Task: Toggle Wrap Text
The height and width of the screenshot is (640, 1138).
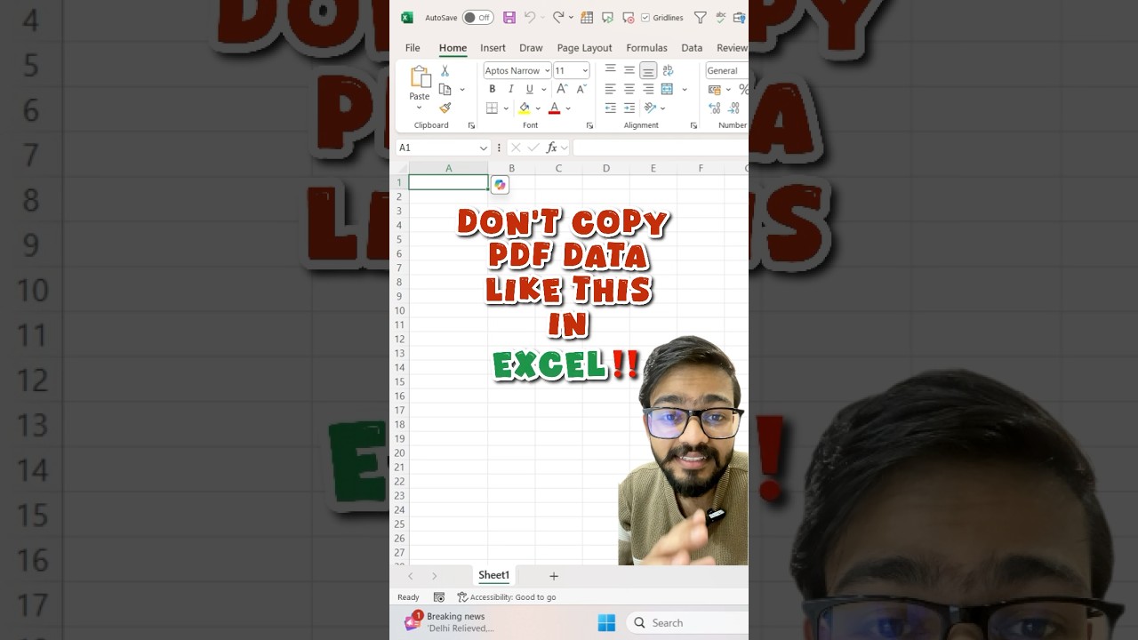Action: tap(668, 70)
